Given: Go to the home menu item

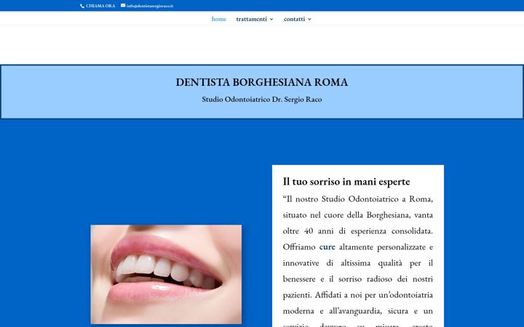Looking at the screenshot, I should point(219,19).
